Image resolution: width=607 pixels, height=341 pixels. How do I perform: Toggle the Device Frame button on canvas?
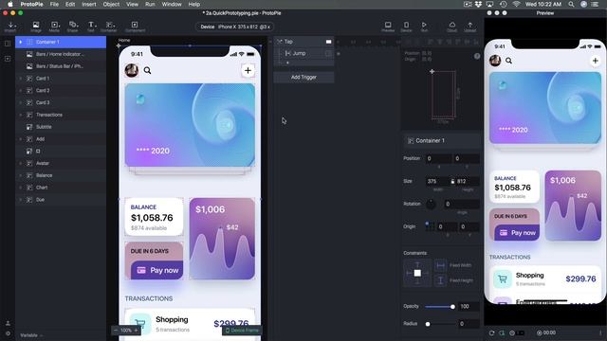tap(242, 331)
